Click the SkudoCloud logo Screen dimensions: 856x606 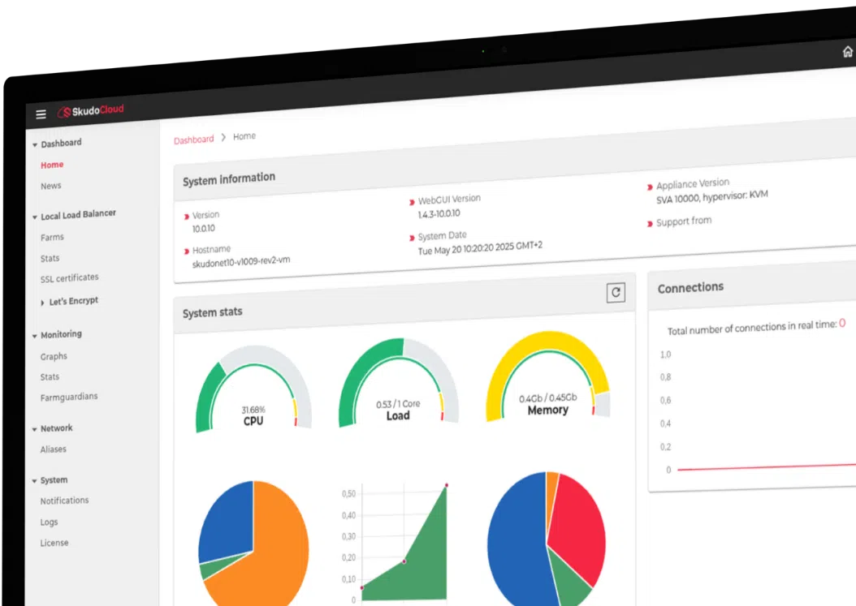pyautogui.click(x=91, y=111)
